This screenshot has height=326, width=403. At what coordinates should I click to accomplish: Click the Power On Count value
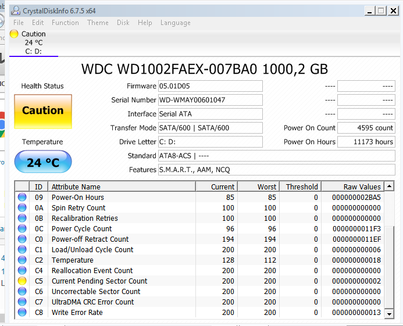[366, 128]
